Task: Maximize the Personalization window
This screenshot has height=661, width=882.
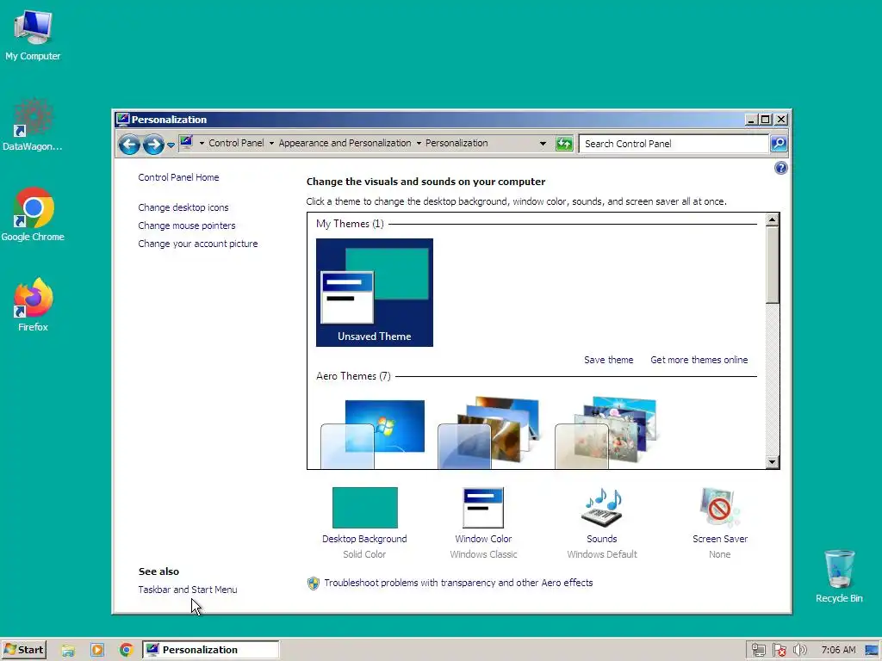Action: [x=766, y=119]
